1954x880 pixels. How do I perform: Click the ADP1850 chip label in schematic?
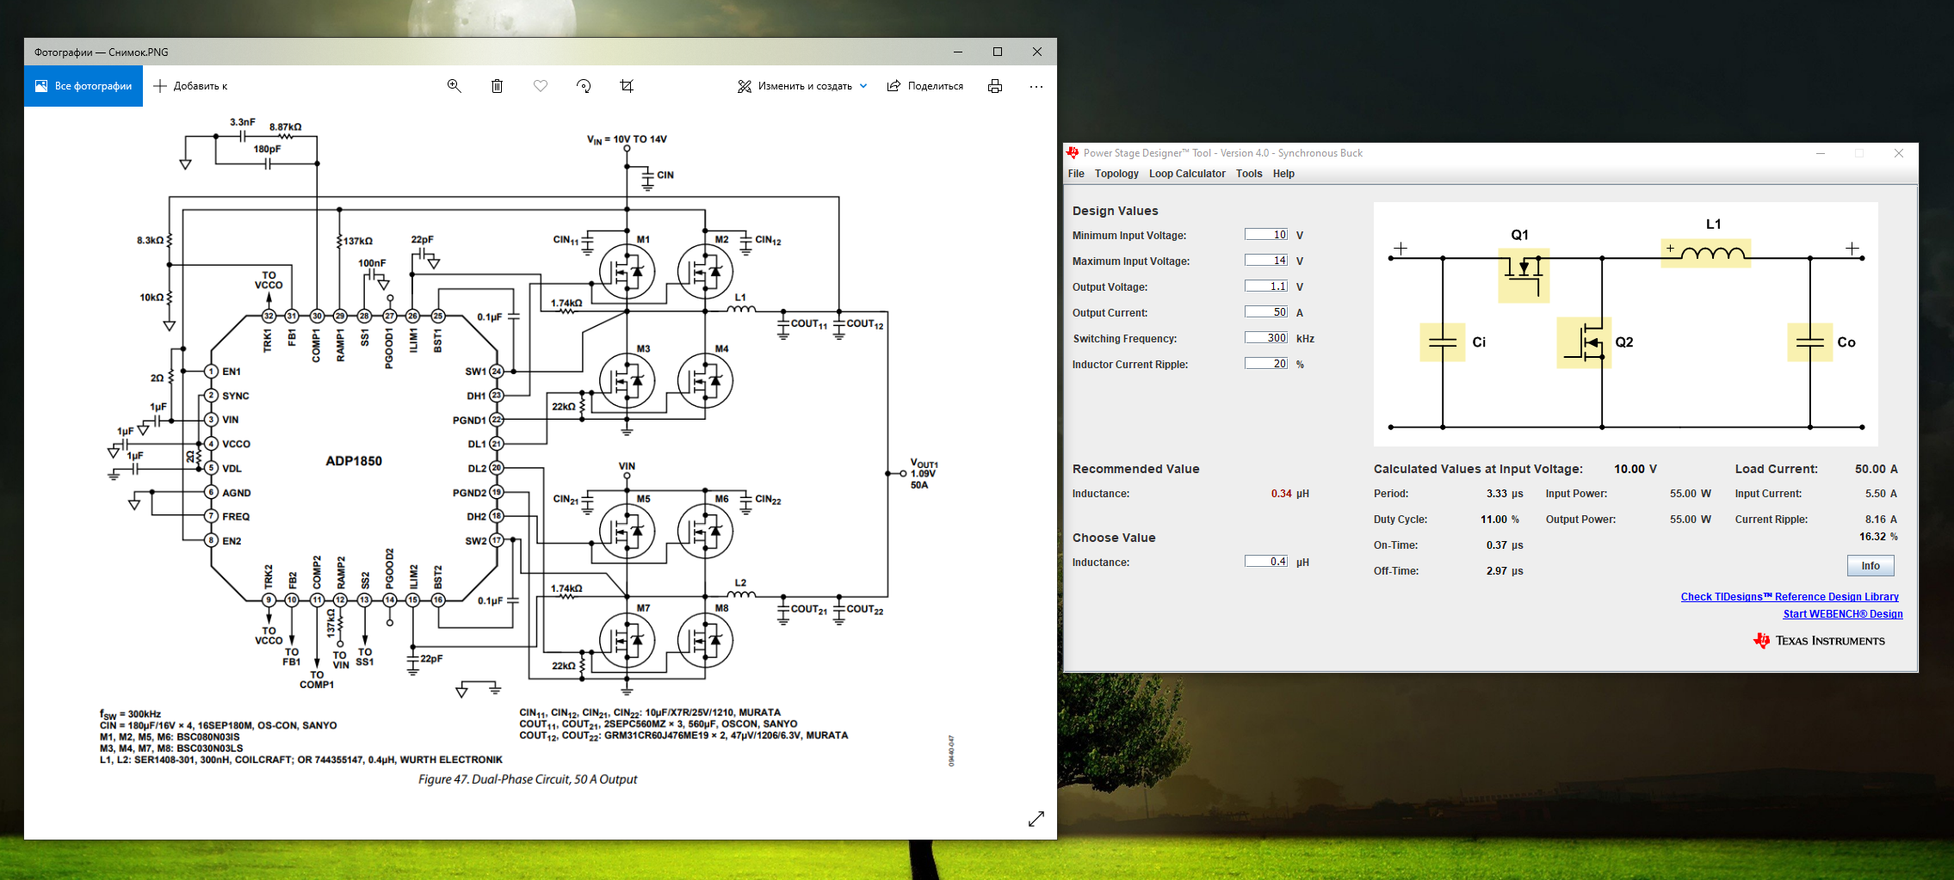click(x=354, y=461)
